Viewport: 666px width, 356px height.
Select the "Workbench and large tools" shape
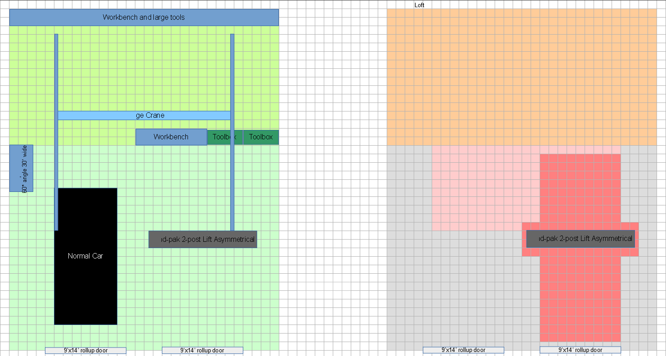click(144, 18)
